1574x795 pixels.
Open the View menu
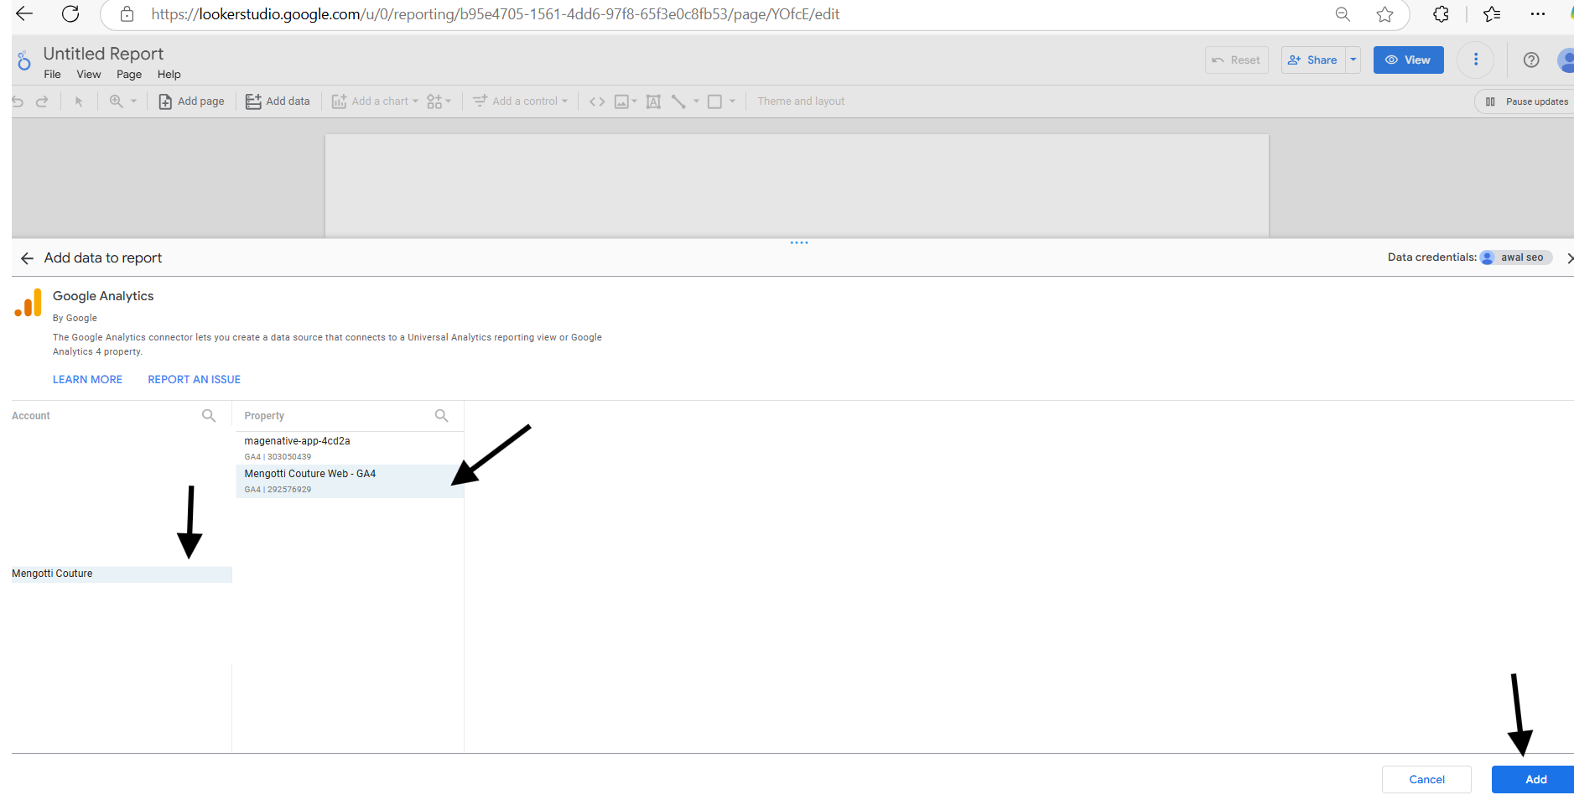(89, 75)
